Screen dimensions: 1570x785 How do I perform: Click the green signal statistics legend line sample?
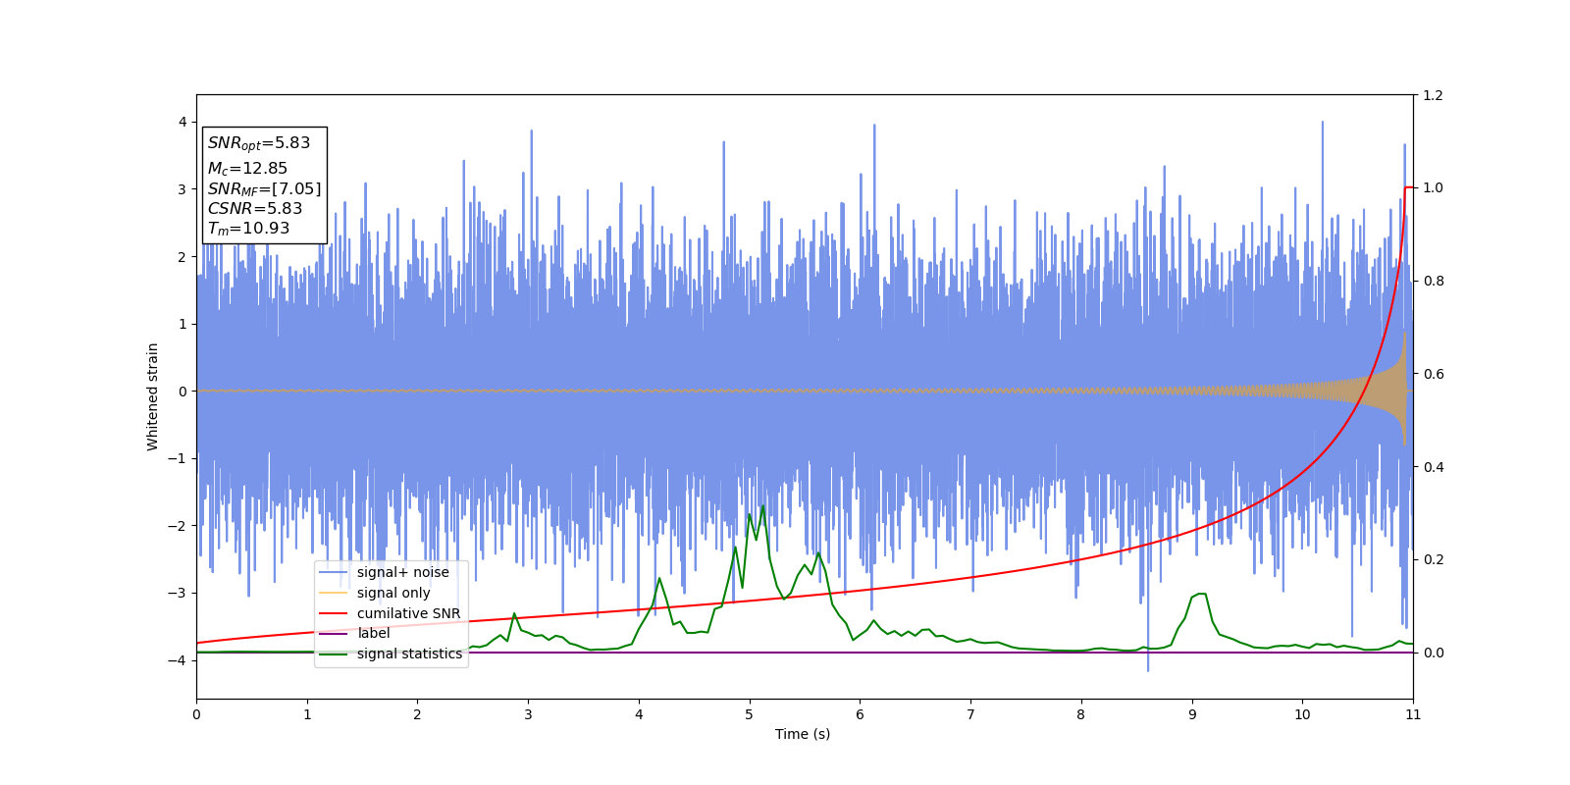[x=334, y=654]
